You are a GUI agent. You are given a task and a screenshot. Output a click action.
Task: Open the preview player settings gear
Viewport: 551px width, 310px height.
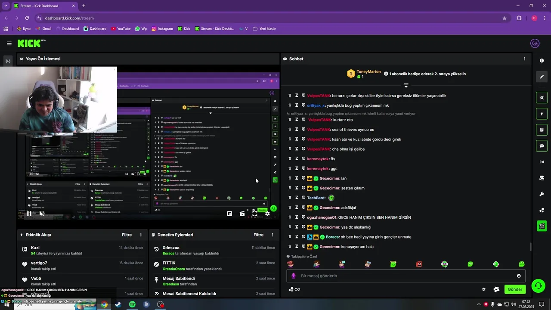267,213
